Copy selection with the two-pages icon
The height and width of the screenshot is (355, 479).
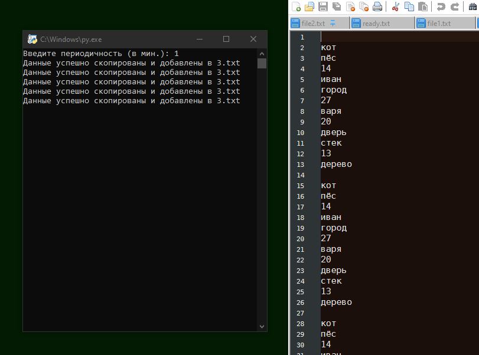409,6
